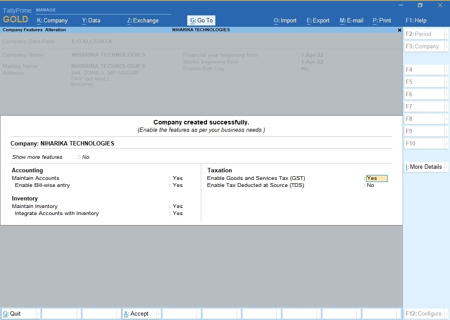
Task: Click the Maintain Accounts label
Action: (x=35, y=178)
